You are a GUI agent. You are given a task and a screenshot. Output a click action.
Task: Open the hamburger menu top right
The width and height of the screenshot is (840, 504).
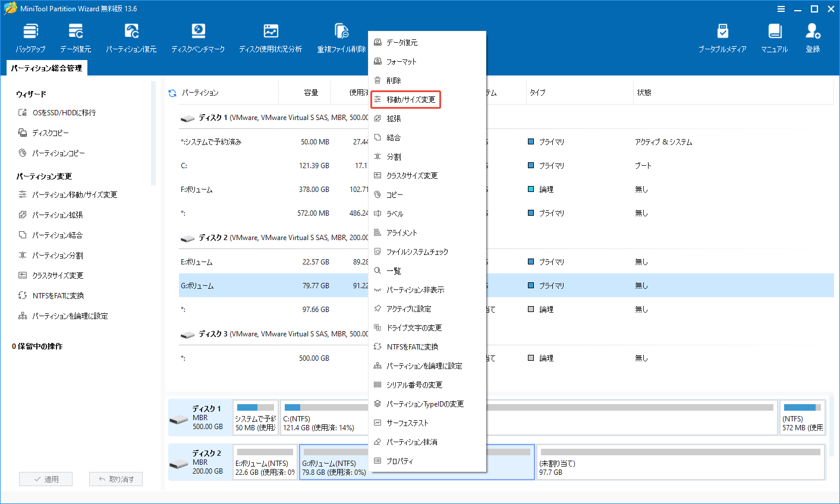tap(781, 9)
